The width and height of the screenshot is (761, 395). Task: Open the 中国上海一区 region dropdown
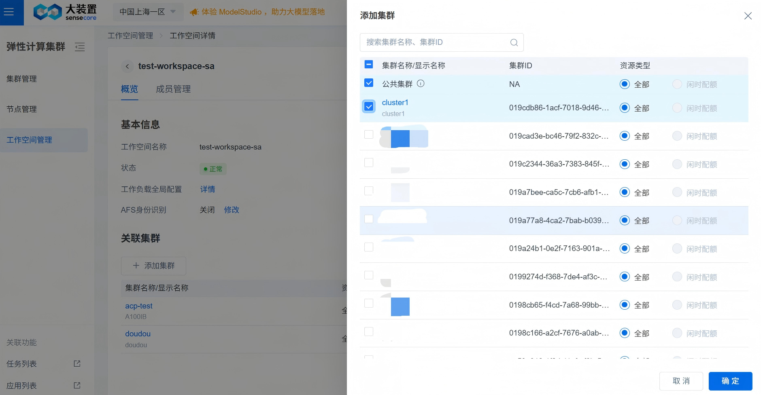coord(148,12)
